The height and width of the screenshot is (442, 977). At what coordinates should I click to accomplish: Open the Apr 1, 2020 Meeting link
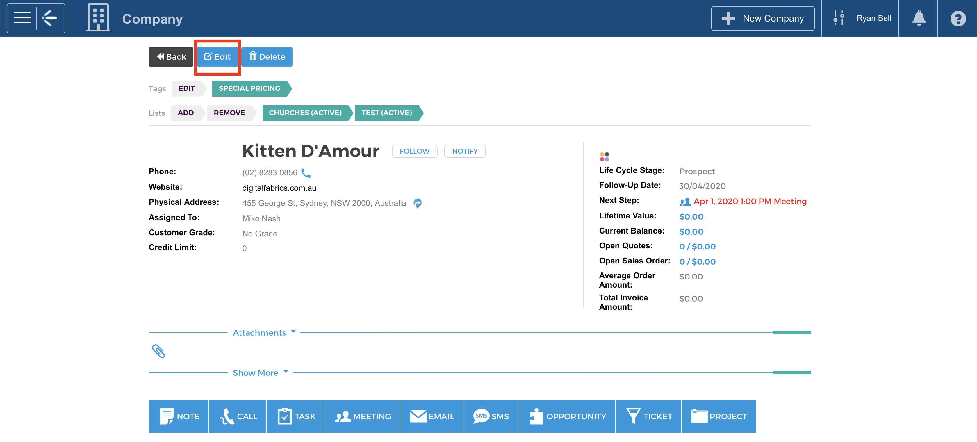[750, 202]
